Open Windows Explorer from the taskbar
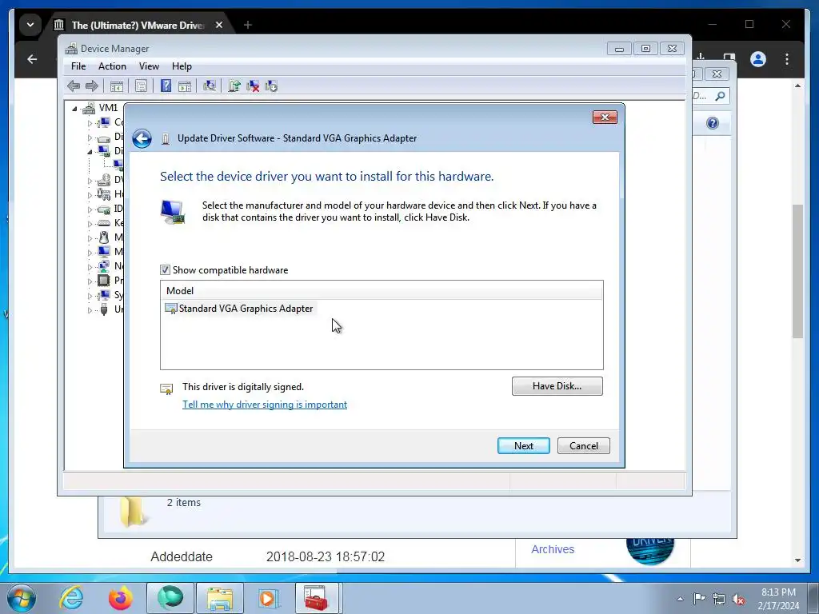This screenshot has width=819, height=614. tap(219, 598)
